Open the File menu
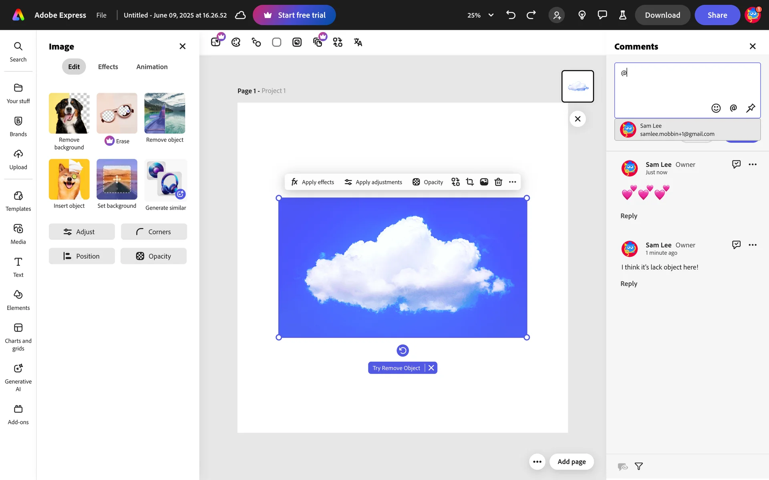Image resolution: width=769 pixels, height=480 pixels. click(x=101, y=15)
